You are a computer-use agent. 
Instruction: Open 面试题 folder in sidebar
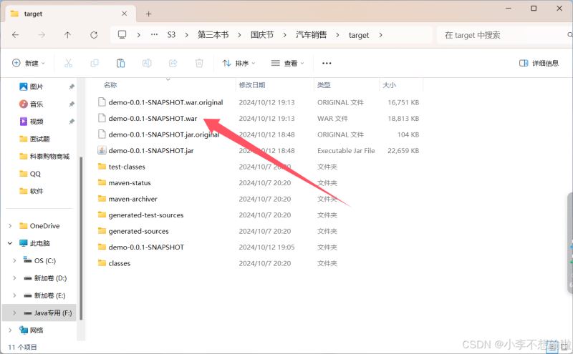[x=39, y=139]
